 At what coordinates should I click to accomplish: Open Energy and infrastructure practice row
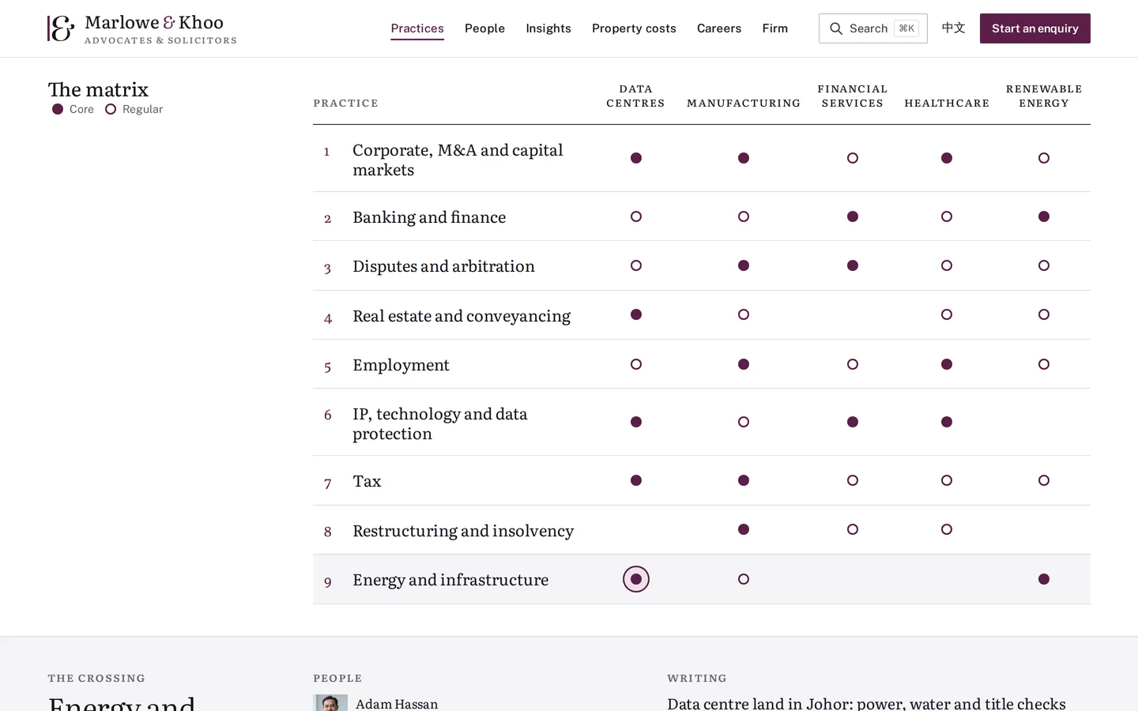[702, 579]
